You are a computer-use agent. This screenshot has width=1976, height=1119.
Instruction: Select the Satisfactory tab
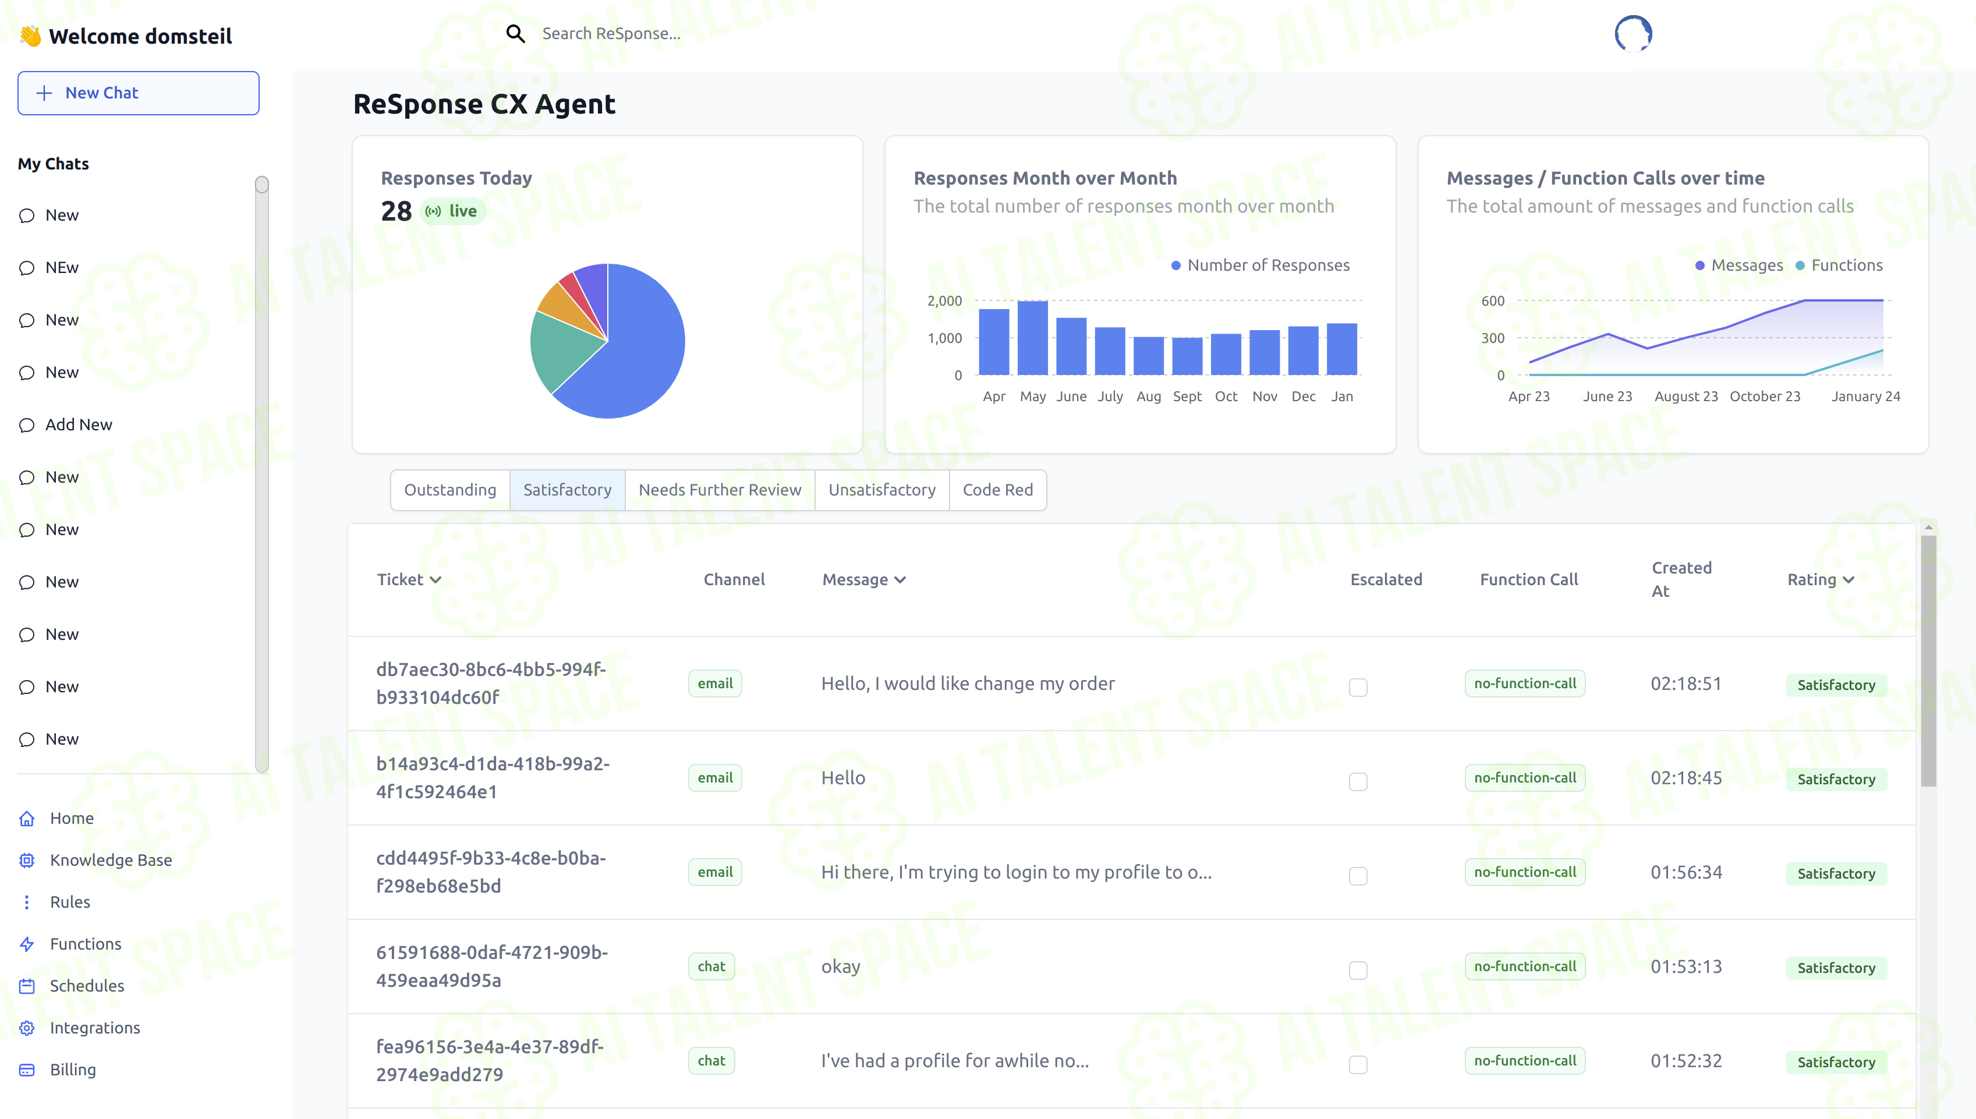[x=567, y=490]
